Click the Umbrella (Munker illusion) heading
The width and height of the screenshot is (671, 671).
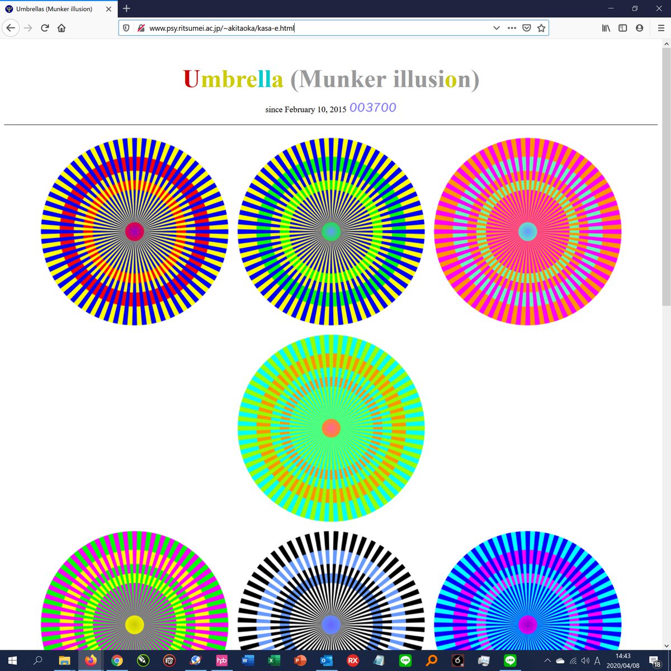coord(331,79)
